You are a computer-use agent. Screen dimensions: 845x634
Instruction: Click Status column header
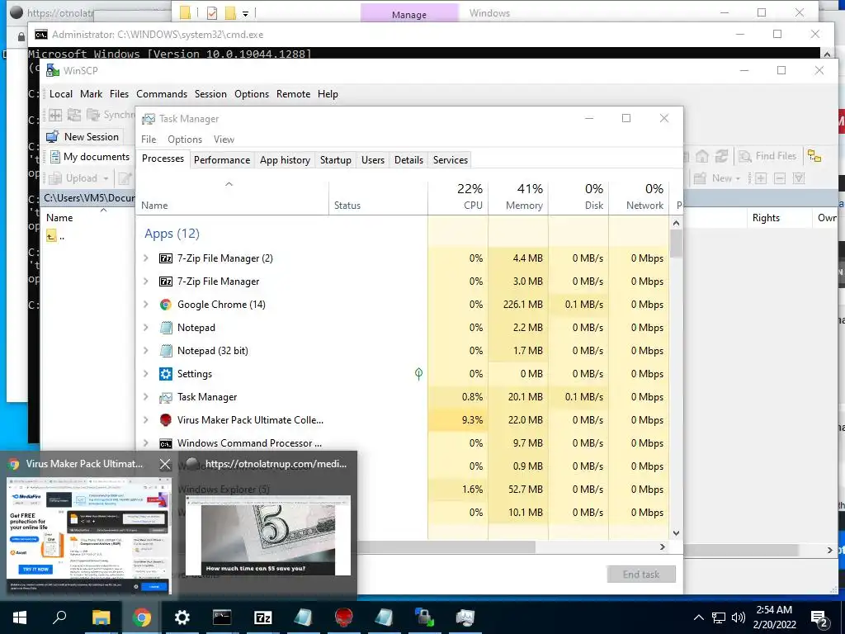coord(378,197)
